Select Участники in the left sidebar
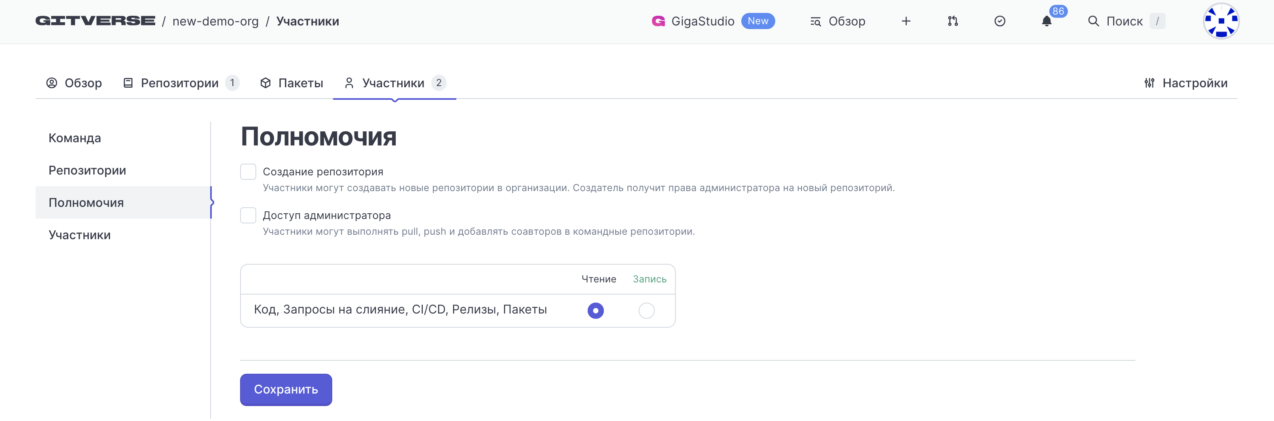1274x421 pixels. 80,235
